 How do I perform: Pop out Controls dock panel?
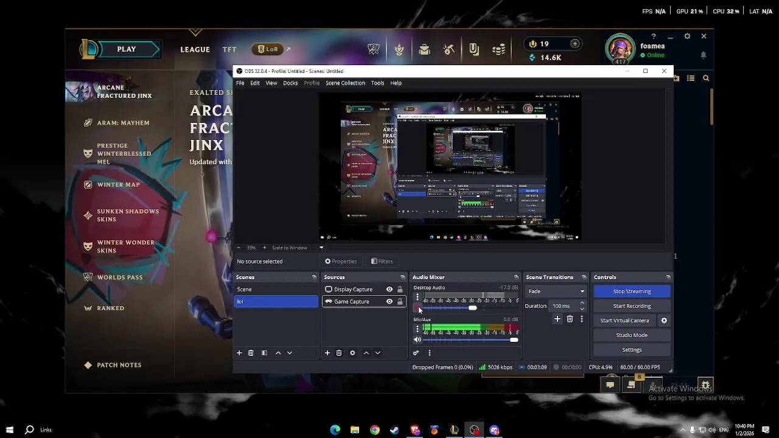click(668, 277)
